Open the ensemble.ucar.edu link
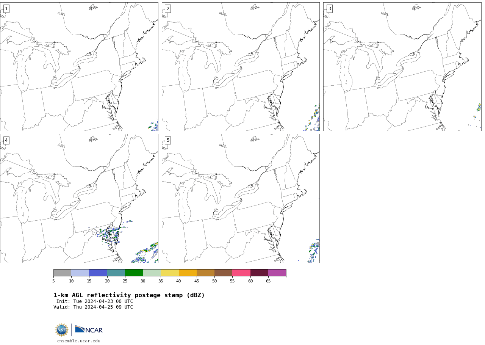Screen dimensions: 485x345 79,341
